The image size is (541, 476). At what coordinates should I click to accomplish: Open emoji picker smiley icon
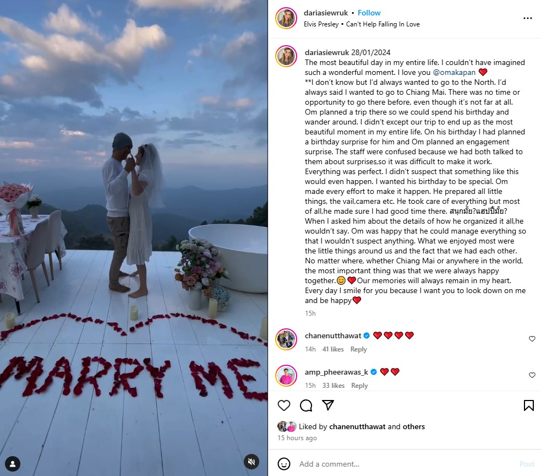284,464
